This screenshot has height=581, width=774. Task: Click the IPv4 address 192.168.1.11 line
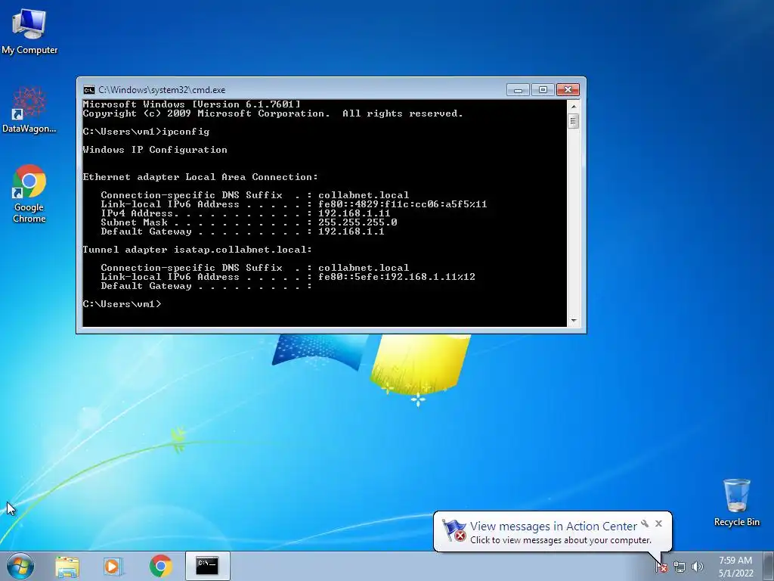pos(246,213)
